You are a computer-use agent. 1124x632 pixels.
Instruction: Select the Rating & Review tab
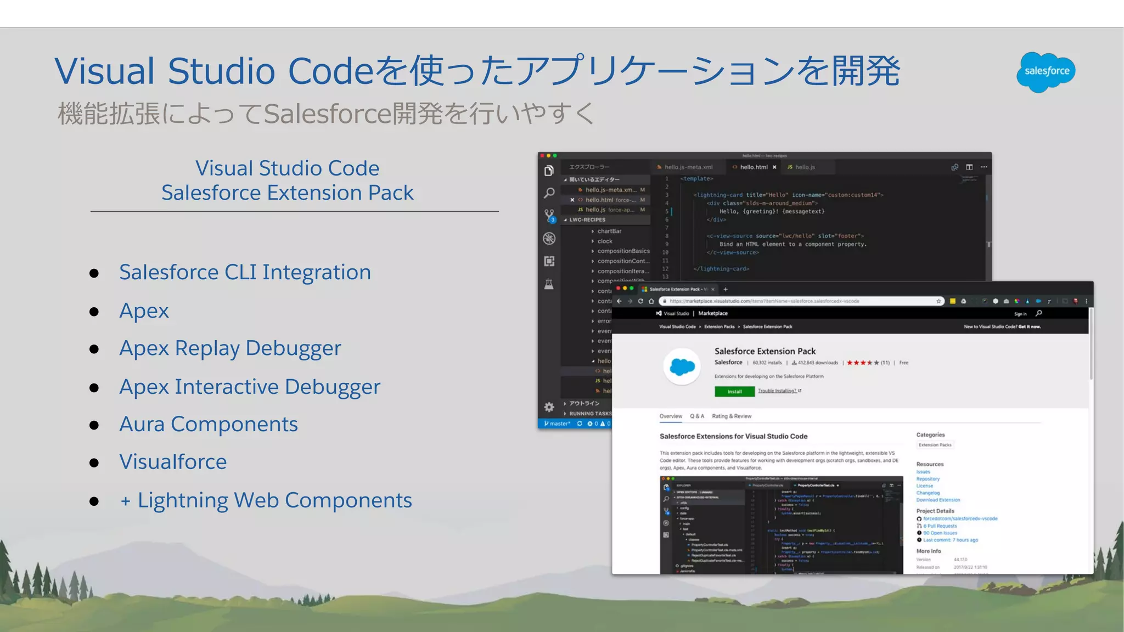tap(732, 416)
